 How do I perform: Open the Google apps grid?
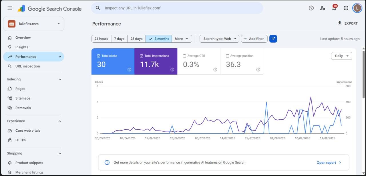click(346, 8)
